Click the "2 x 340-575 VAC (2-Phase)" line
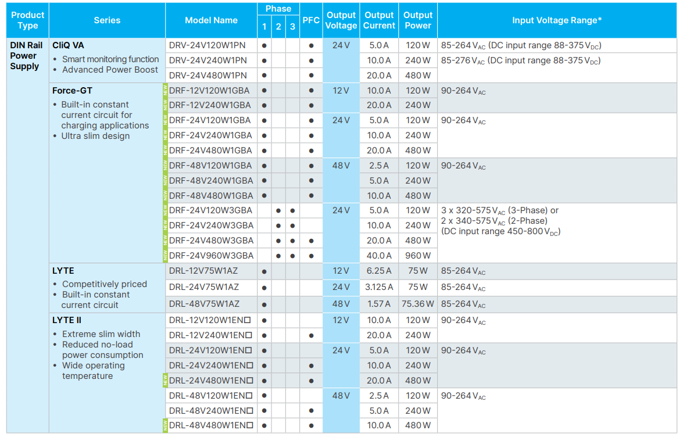The height and width of the screenshot is (437, 683). (495, 221)
